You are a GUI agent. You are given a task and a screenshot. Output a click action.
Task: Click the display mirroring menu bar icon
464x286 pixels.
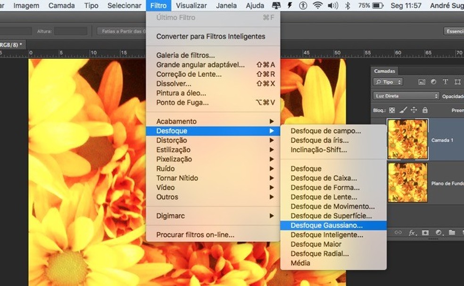point(276,5)
